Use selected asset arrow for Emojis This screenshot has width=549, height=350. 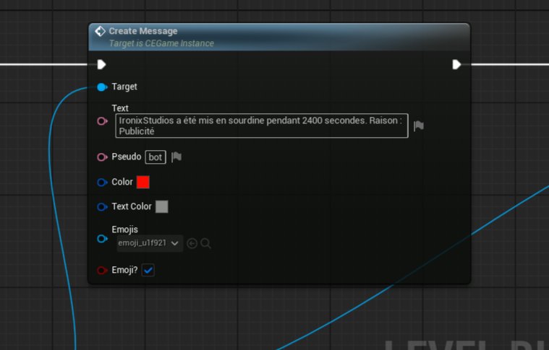[x=192, y=243]
